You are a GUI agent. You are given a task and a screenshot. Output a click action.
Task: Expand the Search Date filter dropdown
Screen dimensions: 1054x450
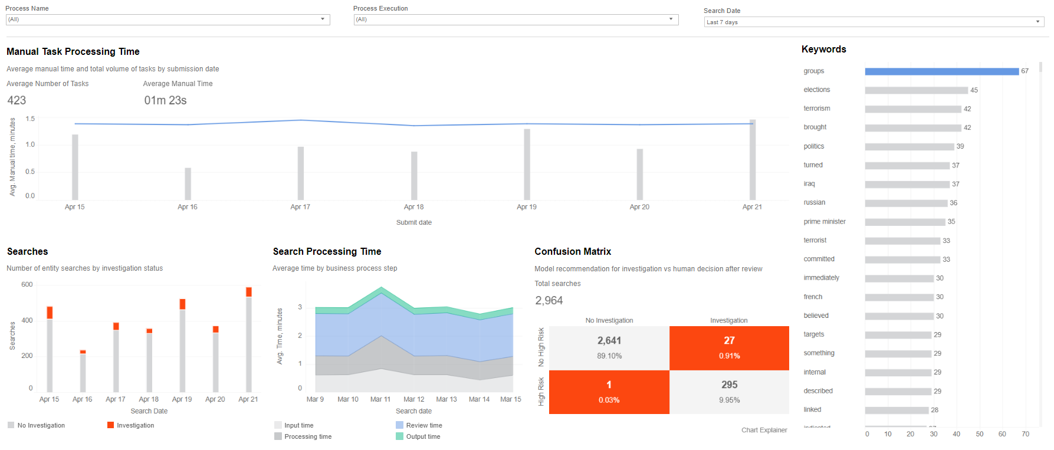874,22
